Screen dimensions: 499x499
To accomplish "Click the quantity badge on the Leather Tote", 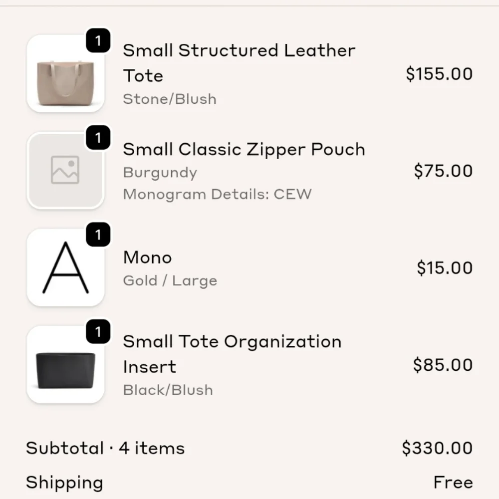I will 98,41.
